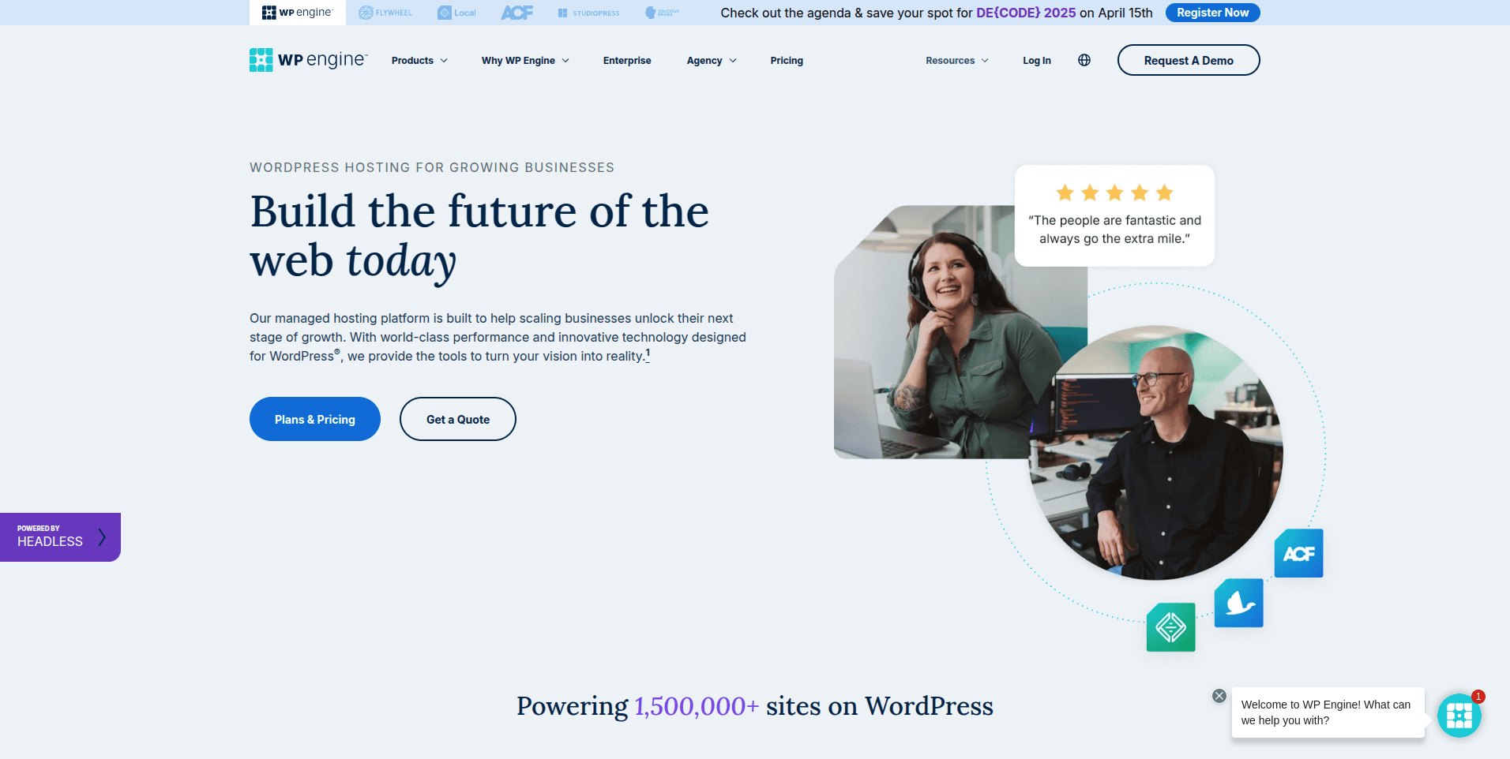The image size is (1510, 759).
Task: Open the StudioPress brand link
Action: tap(588, 13)
